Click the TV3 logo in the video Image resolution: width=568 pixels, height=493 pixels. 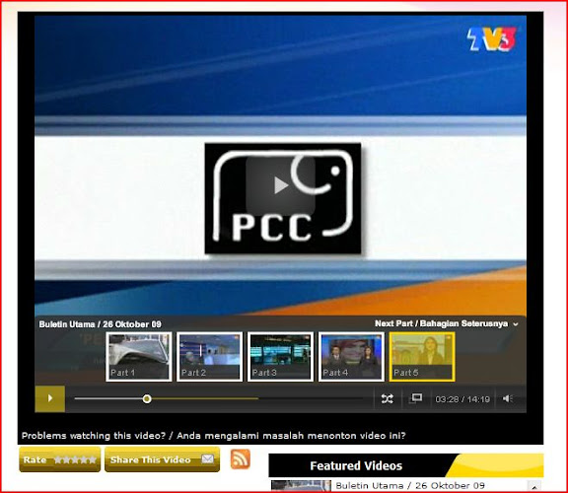click(491, 38)
